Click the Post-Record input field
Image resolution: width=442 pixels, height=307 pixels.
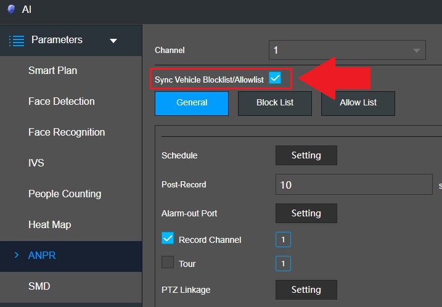[354, 184]
